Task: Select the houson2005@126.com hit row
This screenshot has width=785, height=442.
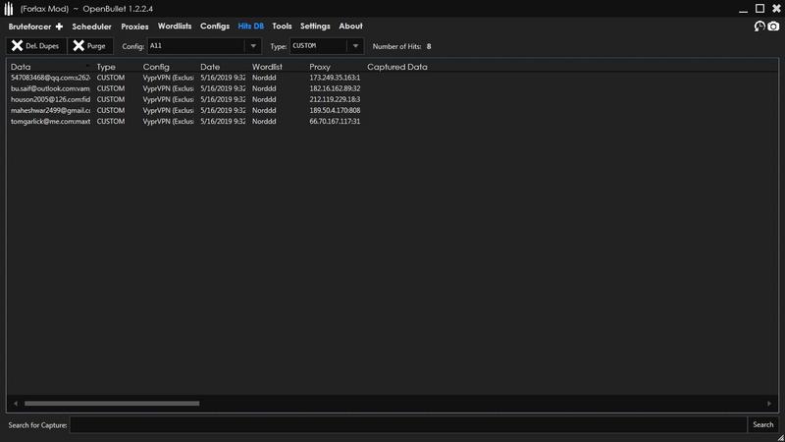Action: [x=392, y=100]
